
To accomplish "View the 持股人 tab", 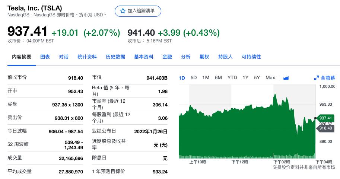I will tap(225, 57).
